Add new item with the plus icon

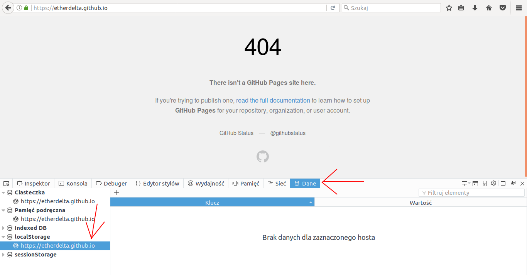coord(117,193)
